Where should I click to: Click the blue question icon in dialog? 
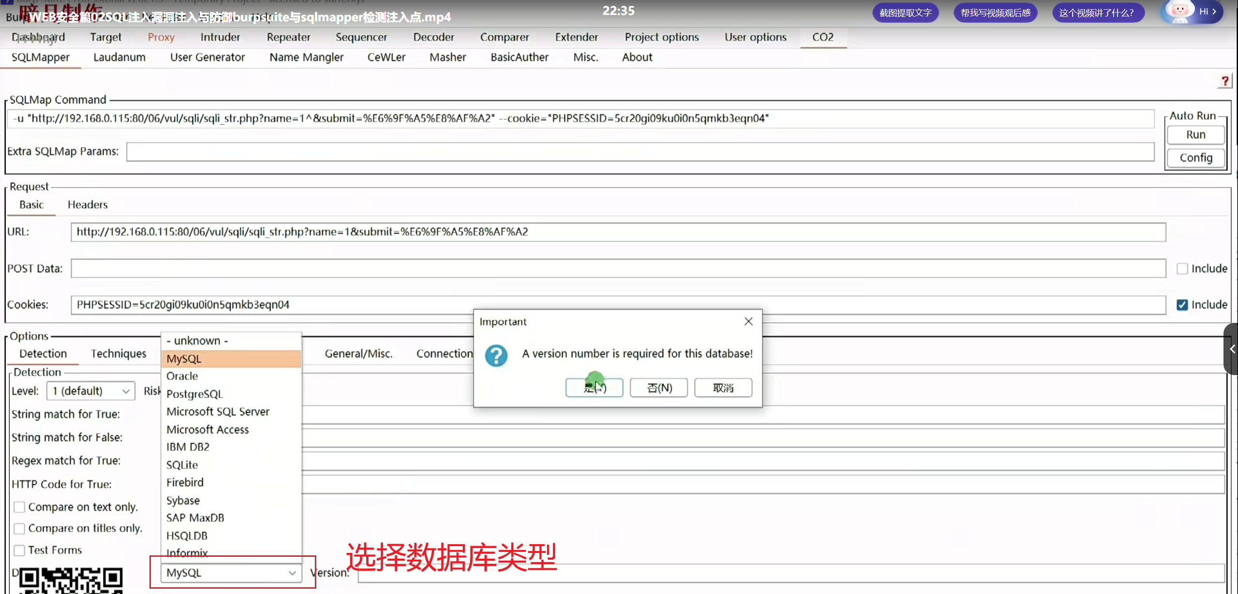pos(496,356)
